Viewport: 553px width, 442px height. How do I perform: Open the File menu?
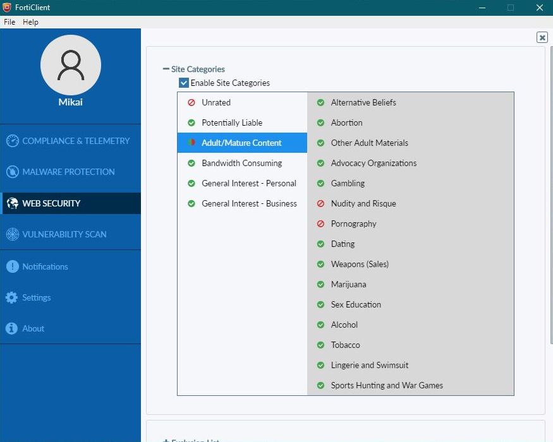9,22
